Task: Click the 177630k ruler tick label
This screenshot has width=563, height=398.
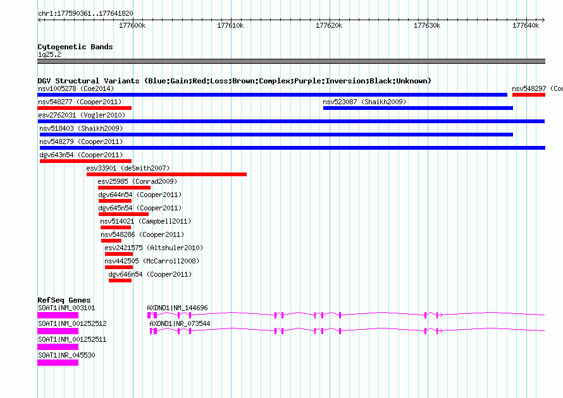Action: [x=427, y=25]
